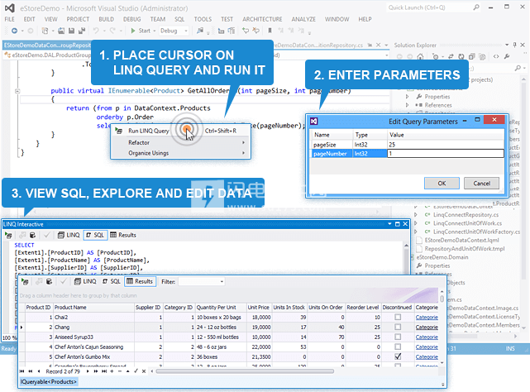Expand the Properties node in Solution Explorer
The image size is (530, 392).
(408, 97)
